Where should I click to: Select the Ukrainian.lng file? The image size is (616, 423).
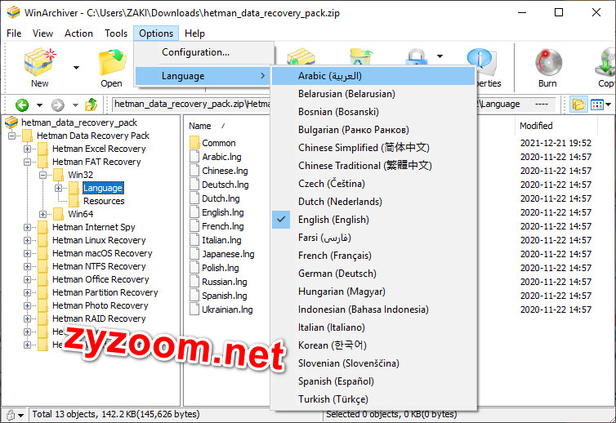click(227, 309)
